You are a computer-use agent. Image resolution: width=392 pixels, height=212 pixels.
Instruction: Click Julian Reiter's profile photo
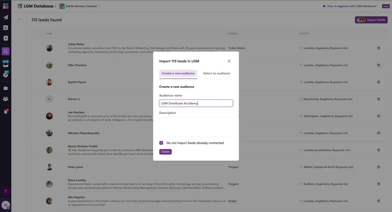pos(49,48)
